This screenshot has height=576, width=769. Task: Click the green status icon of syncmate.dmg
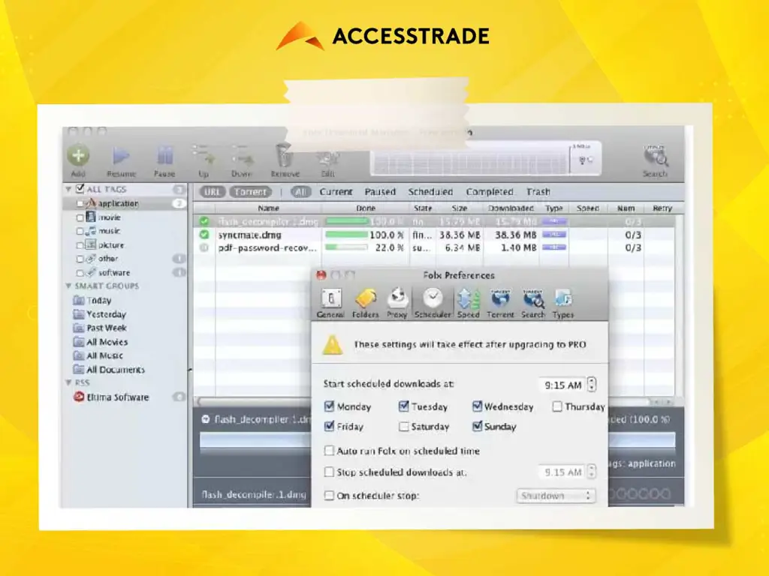204,235
